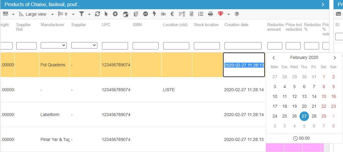Click the copy/duplicate icon in toolbar

click(136, 14)
